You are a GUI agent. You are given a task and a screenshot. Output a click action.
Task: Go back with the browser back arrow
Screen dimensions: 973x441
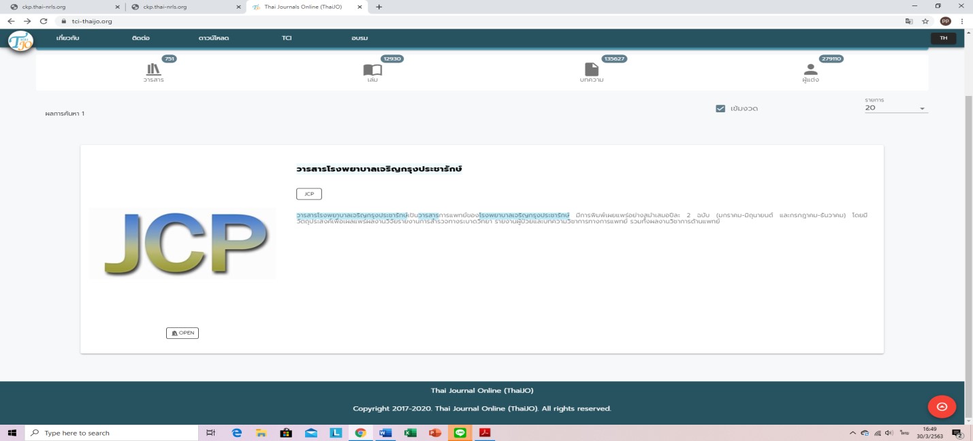10,21
